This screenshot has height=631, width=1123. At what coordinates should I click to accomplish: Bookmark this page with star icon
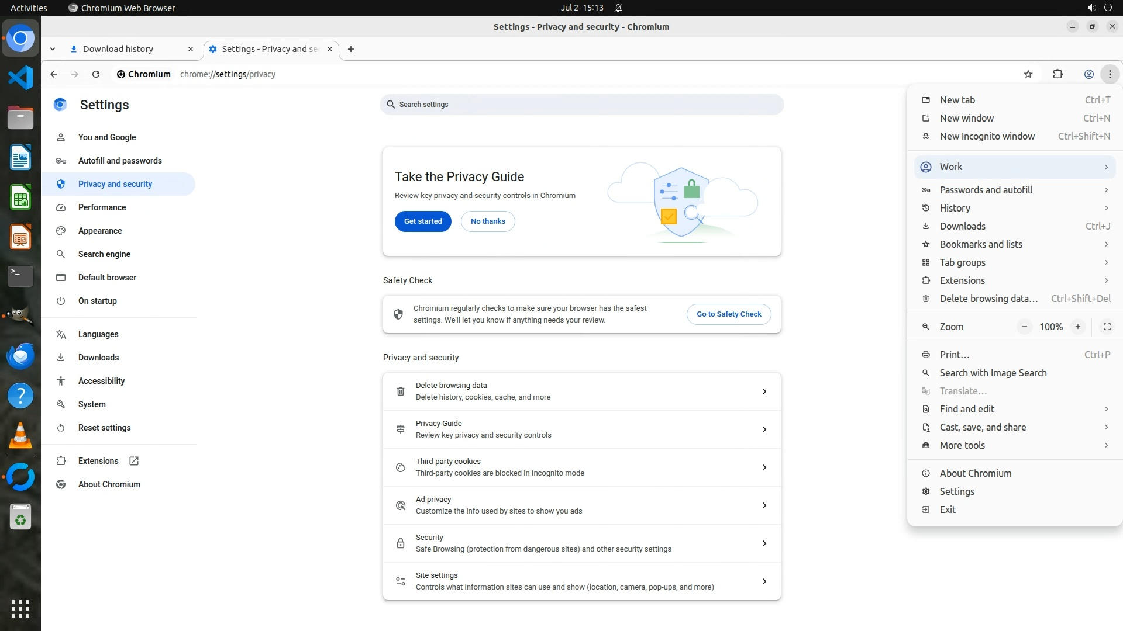tap(1028, 74)
